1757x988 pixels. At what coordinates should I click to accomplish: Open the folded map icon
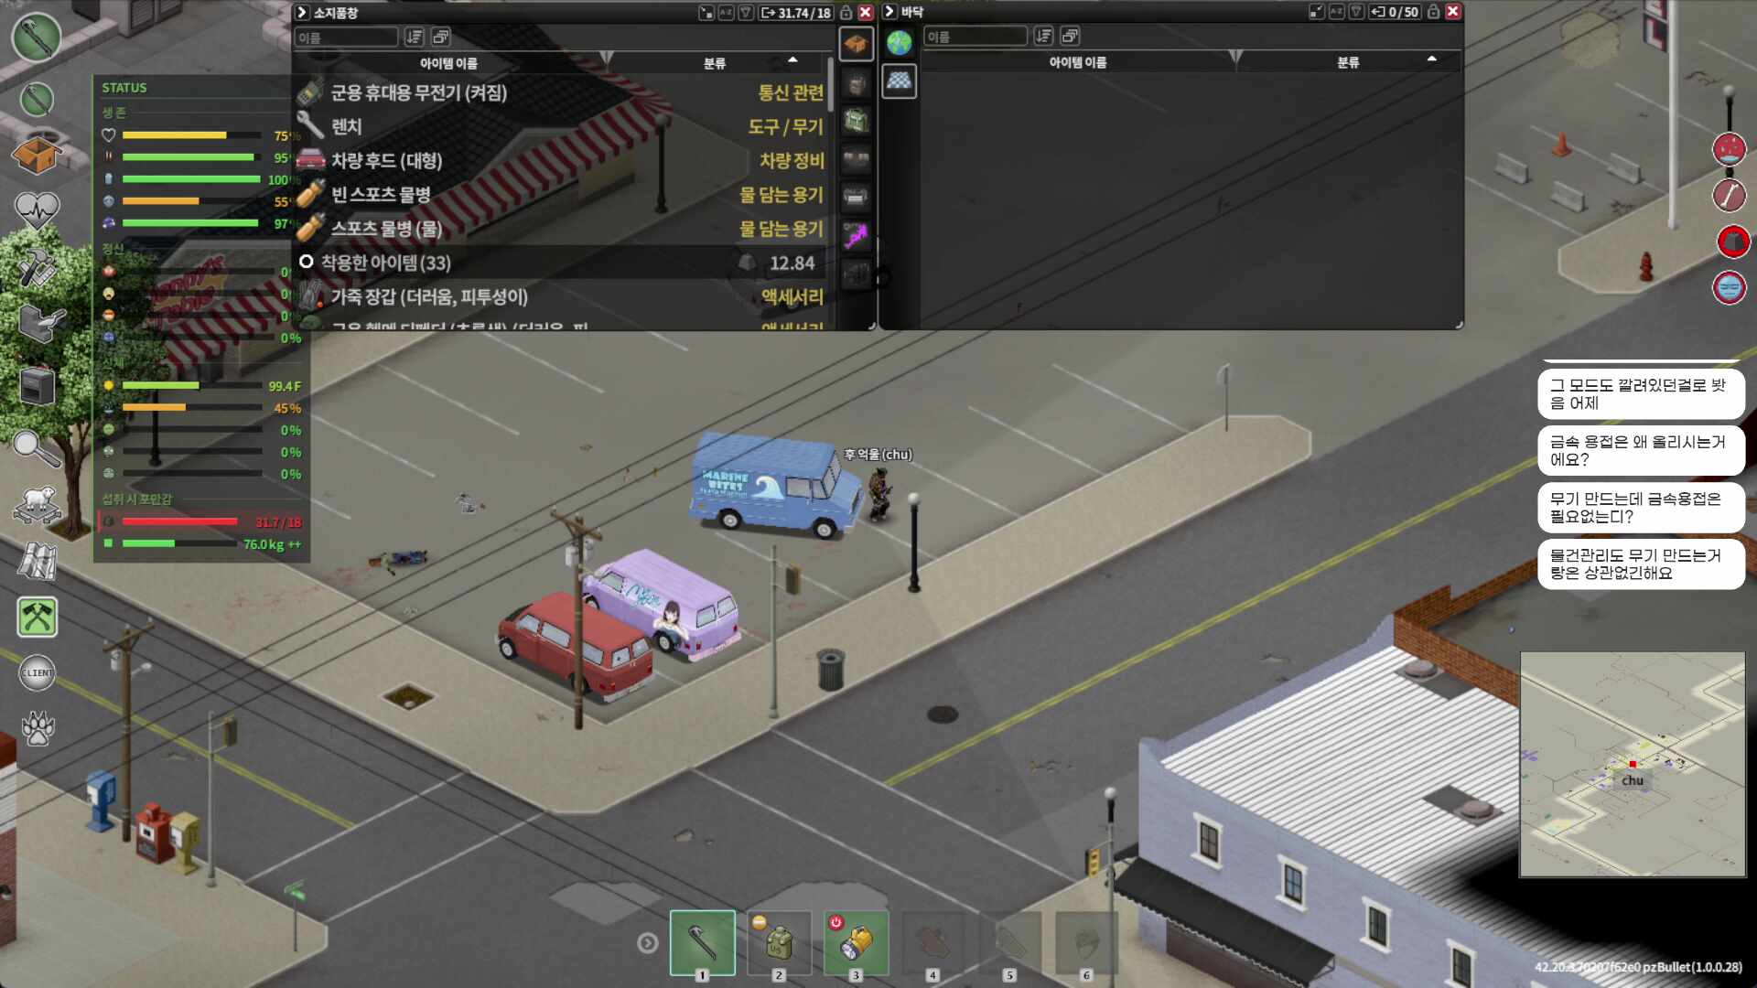(38, 561)
